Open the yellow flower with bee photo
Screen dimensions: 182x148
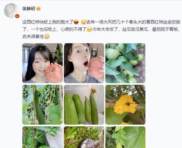pyautogui.click(x=125, y=105)
